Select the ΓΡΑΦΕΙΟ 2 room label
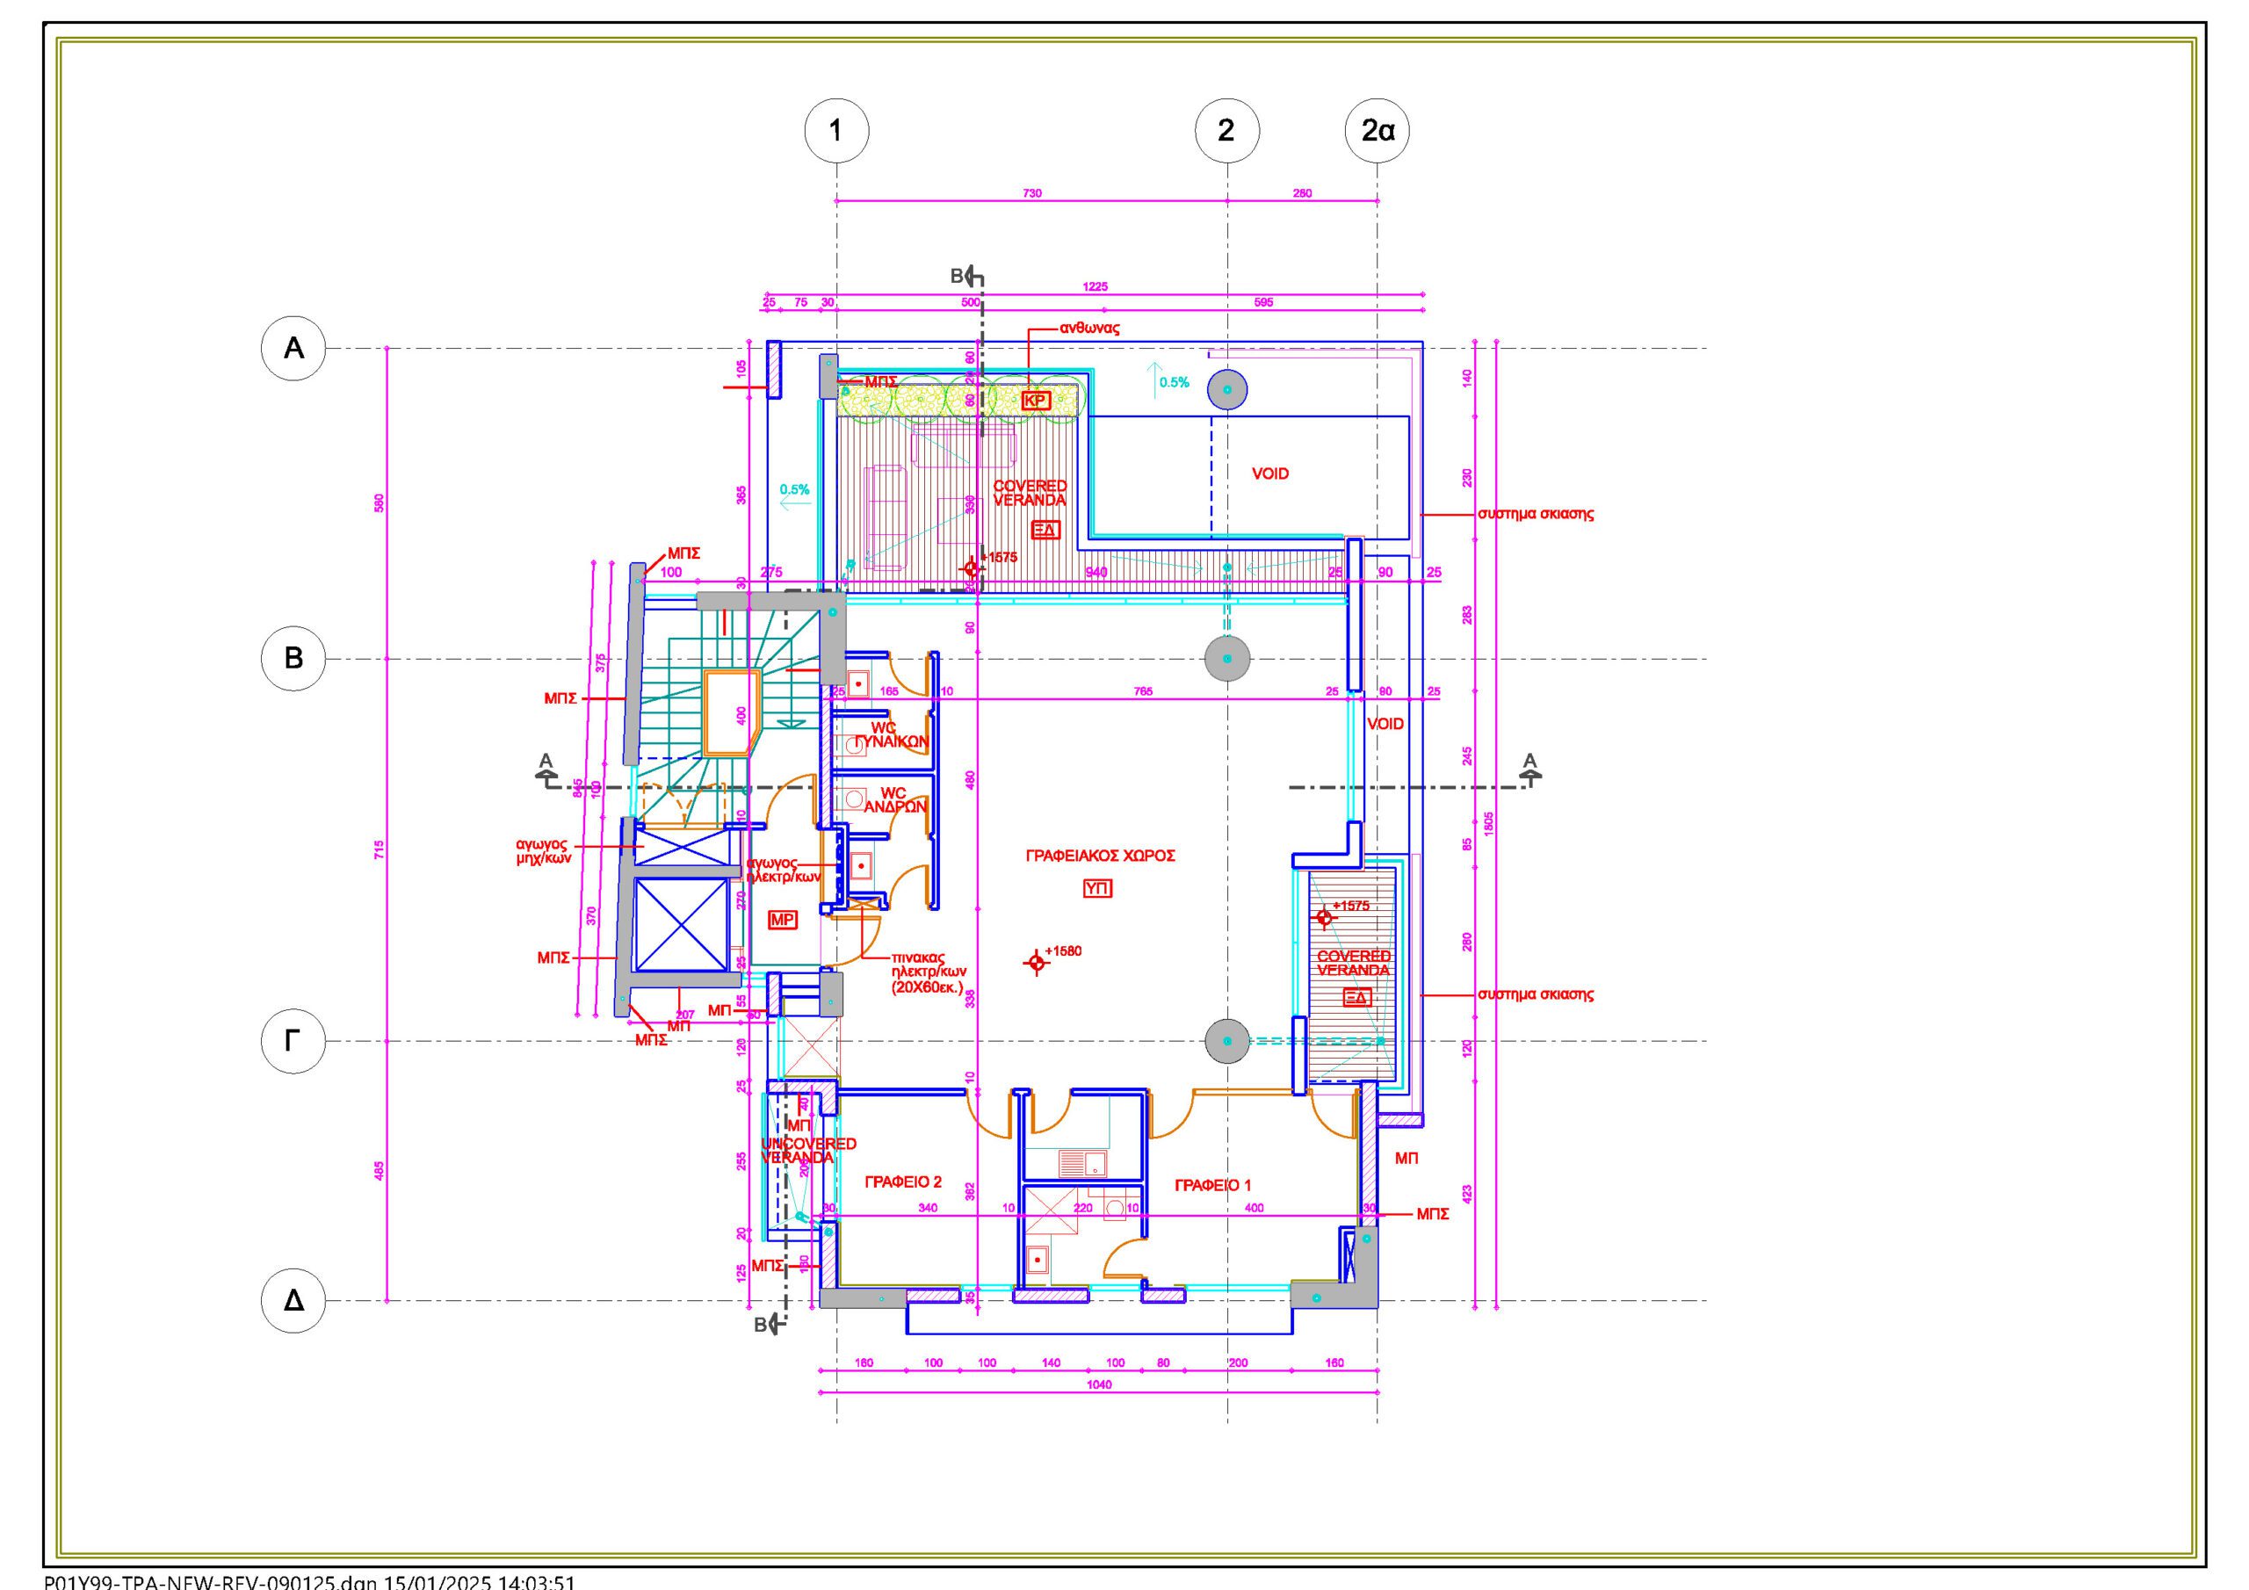 click(x=903, y=1182)
